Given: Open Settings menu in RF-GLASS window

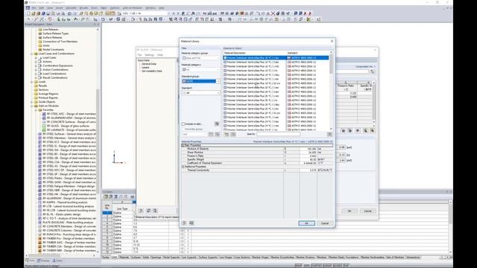Looking at the screenshot, I should pos(149,55).
